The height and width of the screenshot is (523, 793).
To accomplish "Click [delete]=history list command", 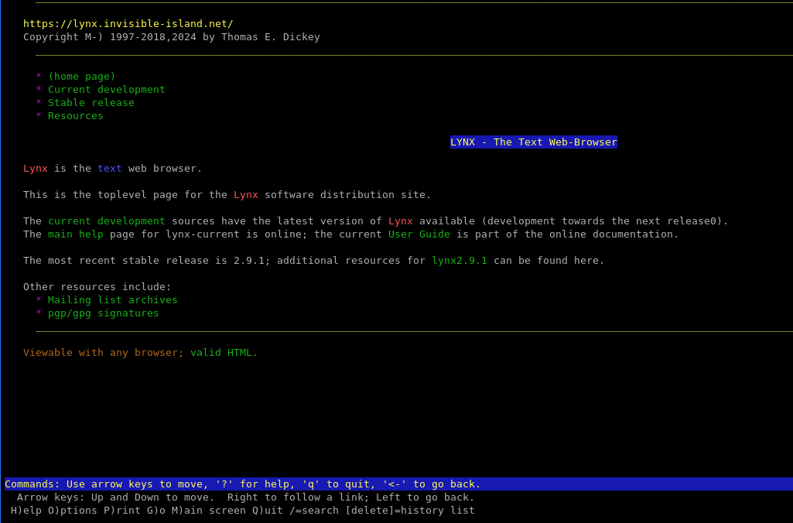I will pyautogui.click(x=409, y=511).
